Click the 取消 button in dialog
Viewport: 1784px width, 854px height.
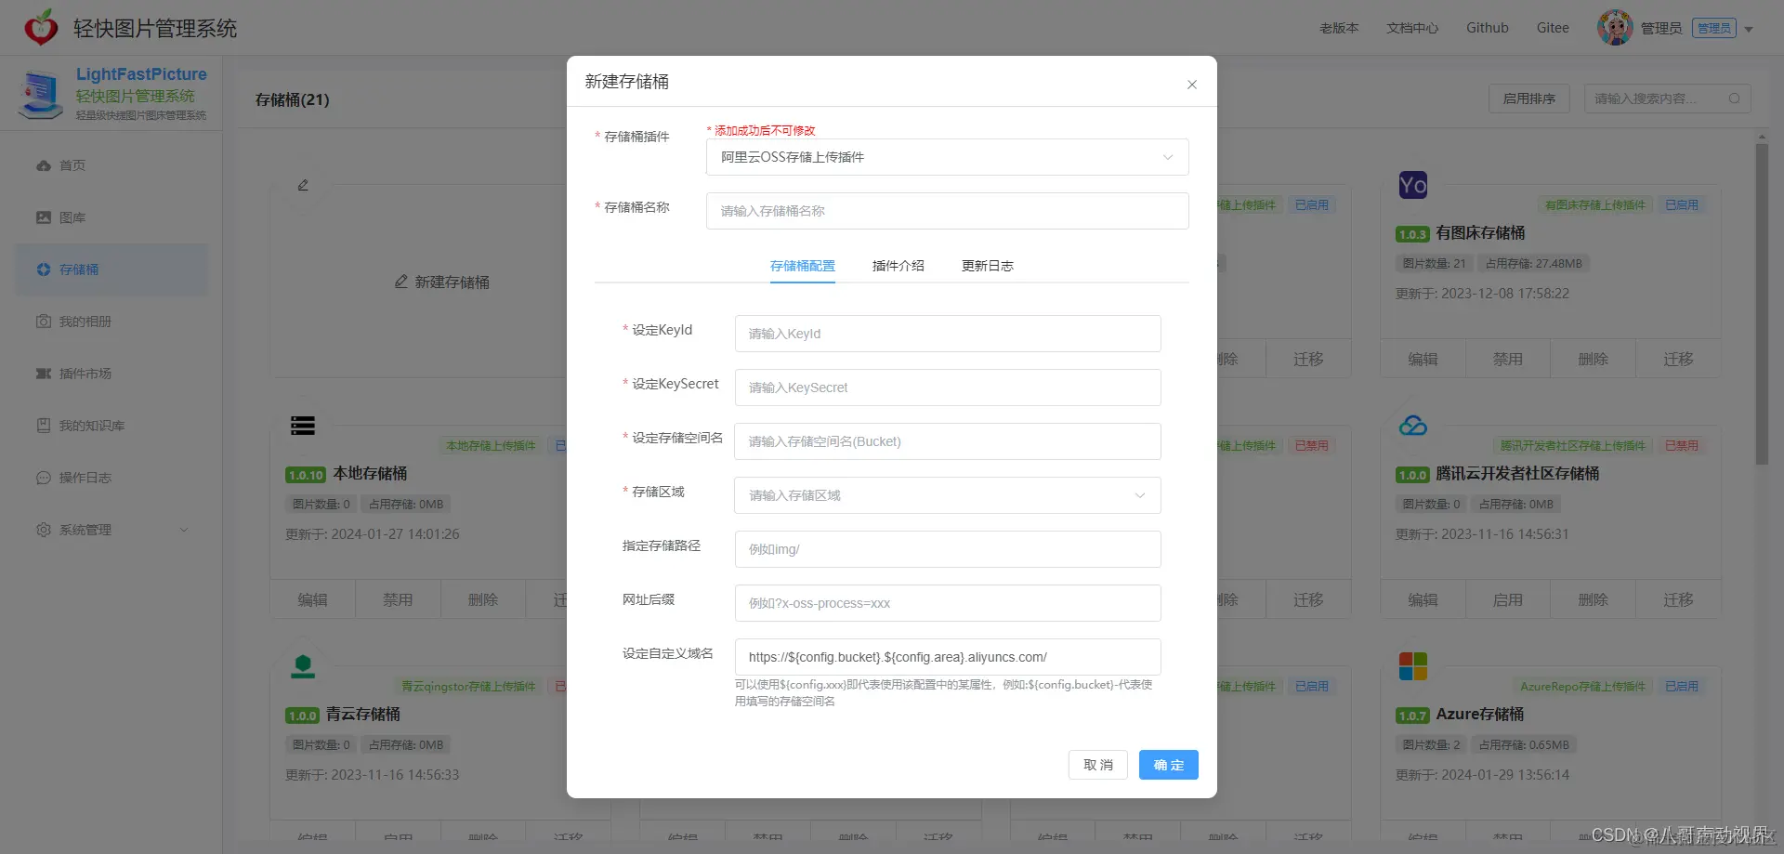[x=1098, y=765]
